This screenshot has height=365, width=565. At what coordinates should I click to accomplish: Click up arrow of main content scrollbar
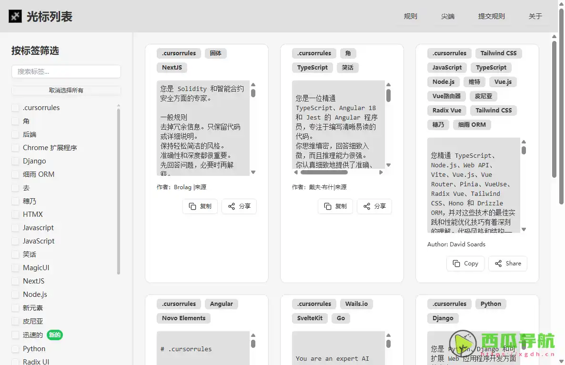click(554, 36)
